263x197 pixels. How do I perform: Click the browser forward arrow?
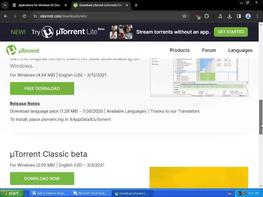coord(15,16)
